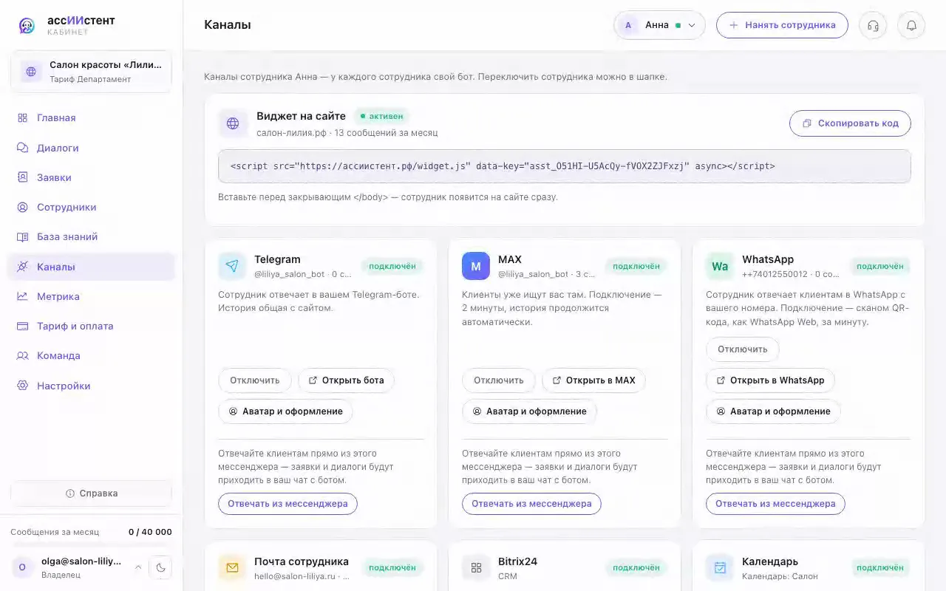Click the Telegram paper-plane icon

pyautogui.click(x=232, y=266)
